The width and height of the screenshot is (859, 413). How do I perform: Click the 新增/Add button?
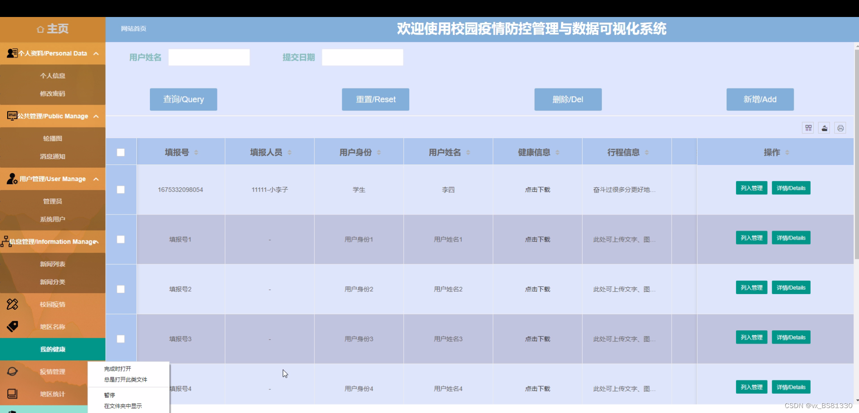[760, 99]
